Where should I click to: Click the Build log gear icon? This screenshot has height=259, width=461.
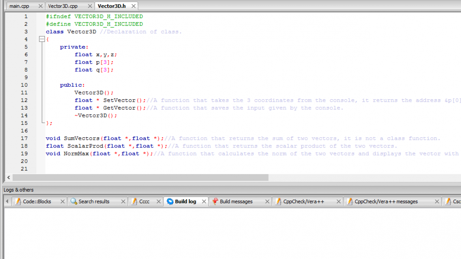click(170, 202)
